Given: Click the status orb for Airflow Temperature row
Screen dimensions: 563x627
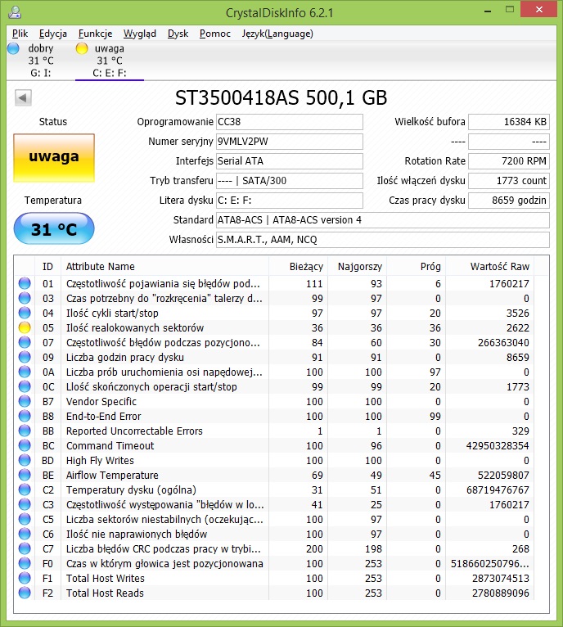Looking at the screenshot, I should click(25, 475).
